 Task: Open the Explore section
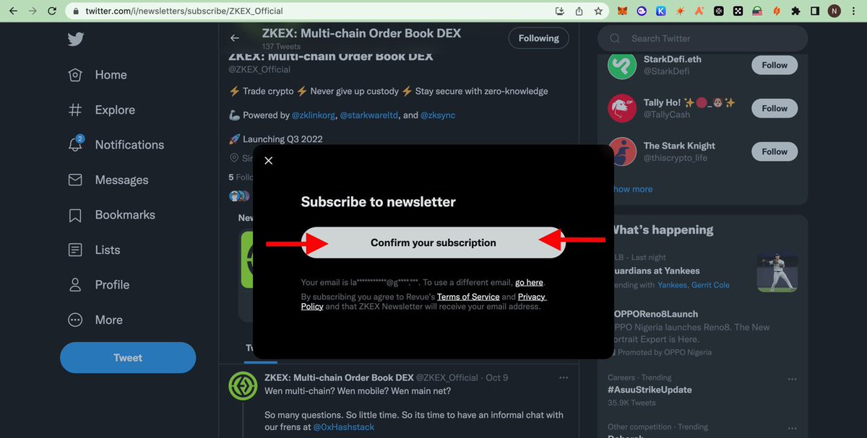[x=101, y=110]
